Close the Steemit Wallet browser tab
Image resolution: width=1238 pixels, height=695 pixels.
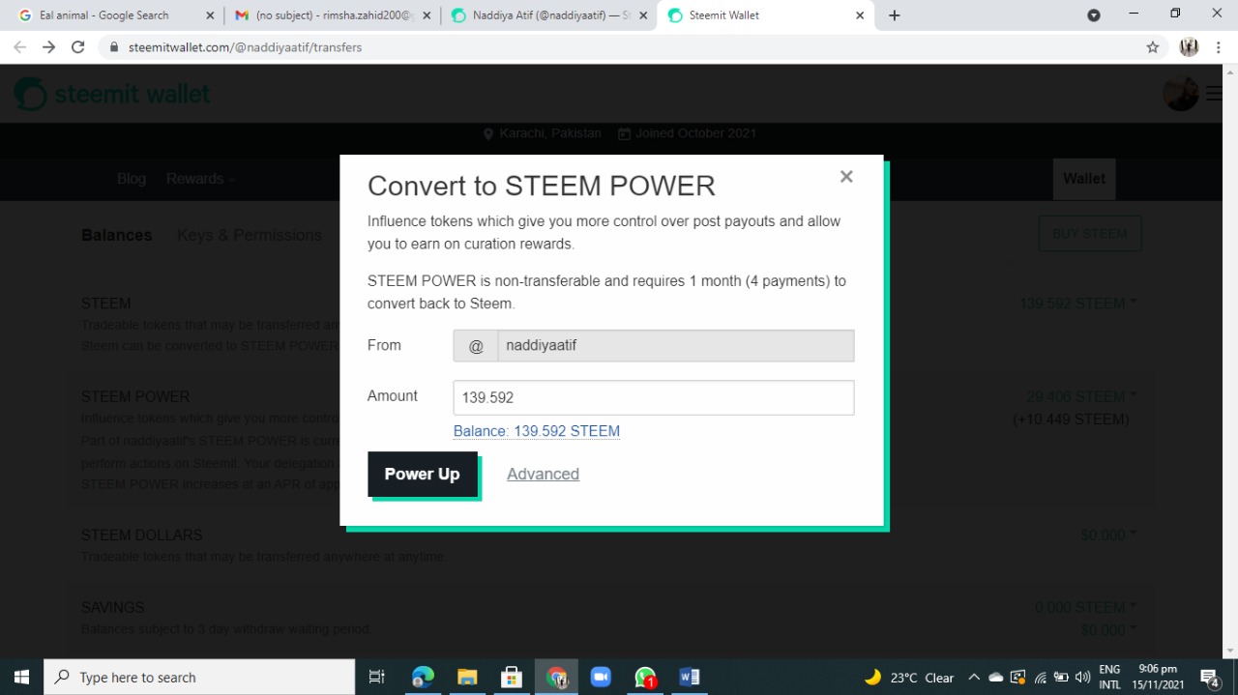[860, 15]
